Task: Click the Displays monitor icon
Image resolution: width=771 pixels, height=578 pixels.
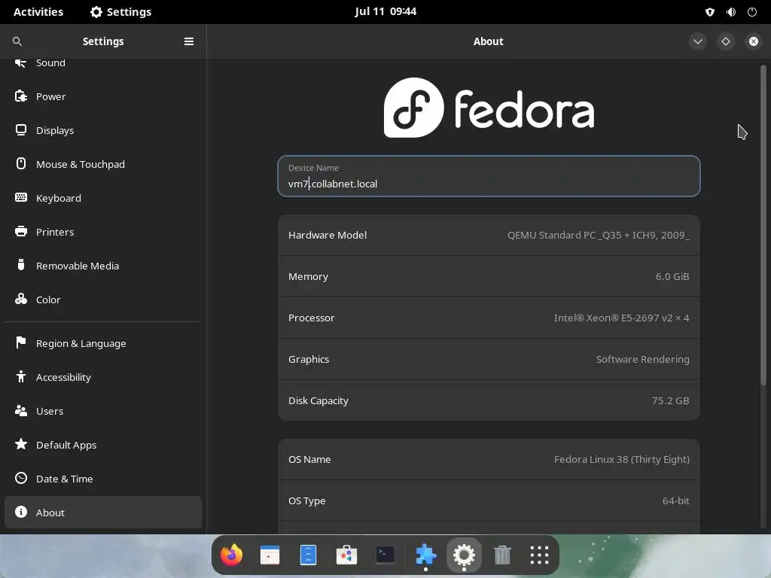Action: click(x=20, y=130)
